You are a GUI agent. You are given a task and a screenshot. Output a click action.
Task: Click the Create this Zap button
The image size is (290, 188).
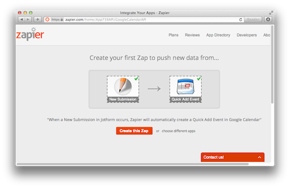tap(134, 131)
